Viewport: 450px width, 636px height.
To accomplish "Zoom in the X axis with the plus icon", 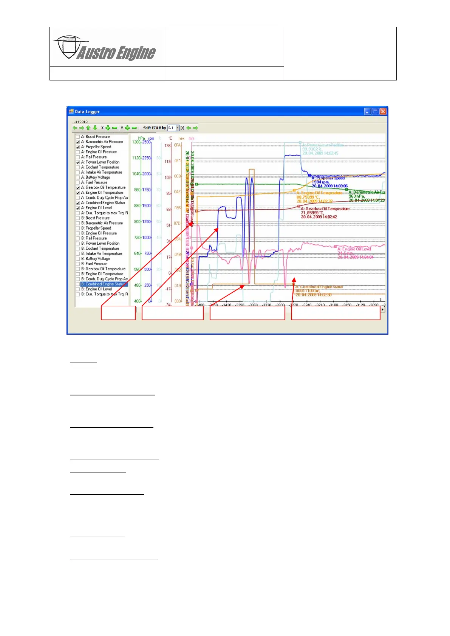I will point(108,128).
